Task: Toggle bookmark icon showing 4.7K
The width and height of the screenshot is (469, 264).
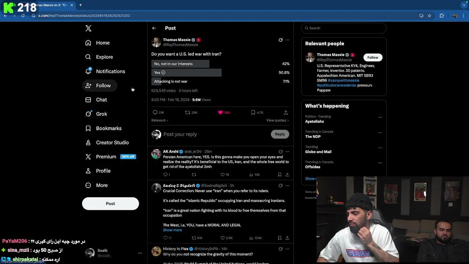Action: [253, 113]
